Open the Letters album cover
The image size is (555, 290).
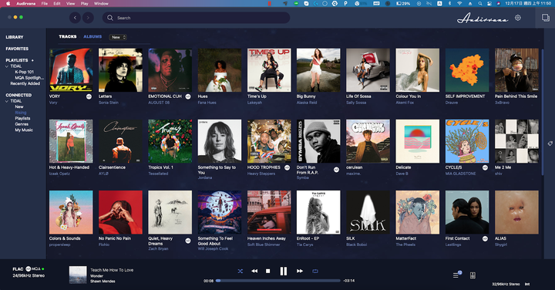tap(121, 70)
